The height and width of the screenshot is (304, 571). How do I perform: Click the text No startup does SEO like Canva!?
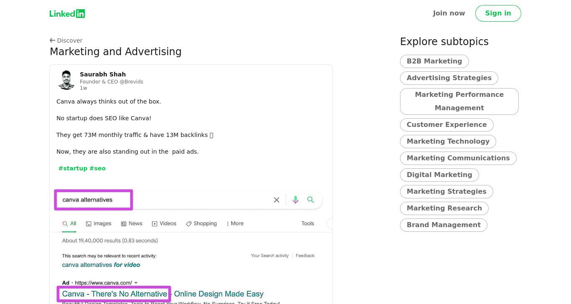click(104, 118)
